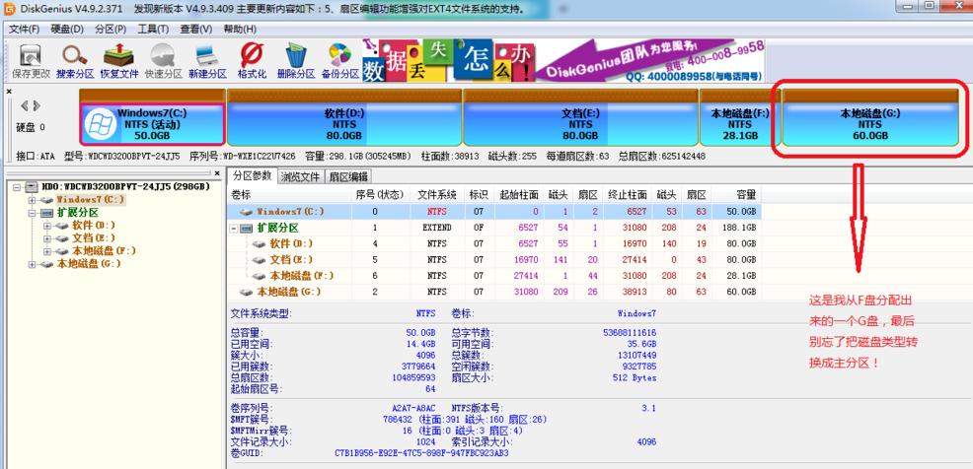Image resolution: width=973 pixels, height=469 pixels.
Task: Switch to 浏览文件 tab
Action: click(301, 177)
